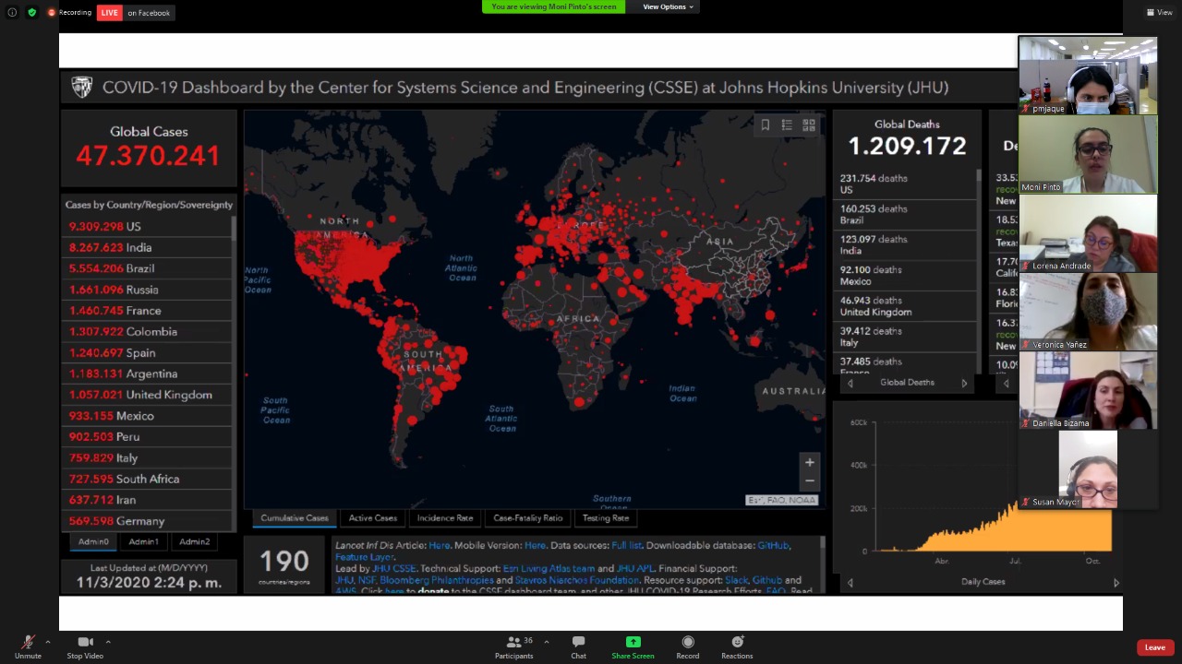Click left arrow under the recovered panel

coord(1006,383)
